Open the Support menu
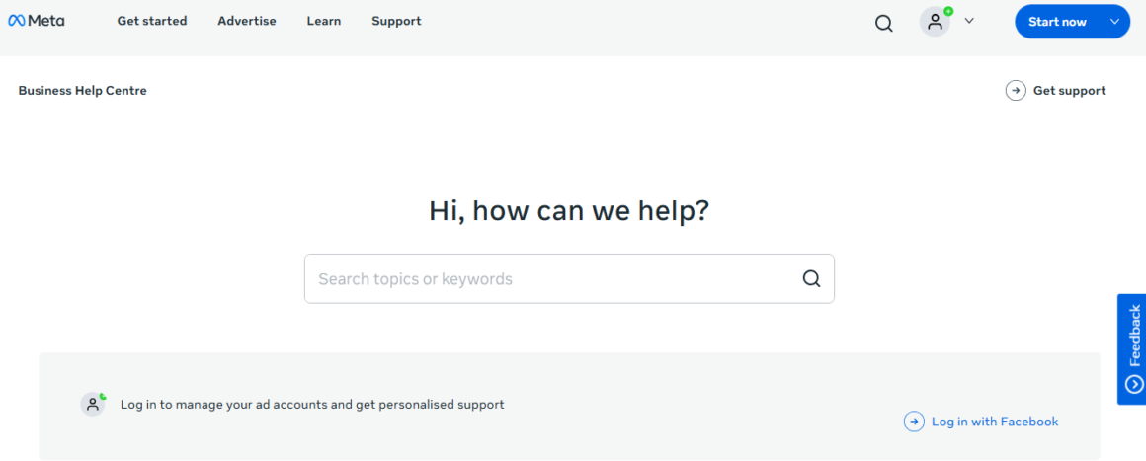The height and width of the screenshot is (461, 1146). tap(396, 21)
